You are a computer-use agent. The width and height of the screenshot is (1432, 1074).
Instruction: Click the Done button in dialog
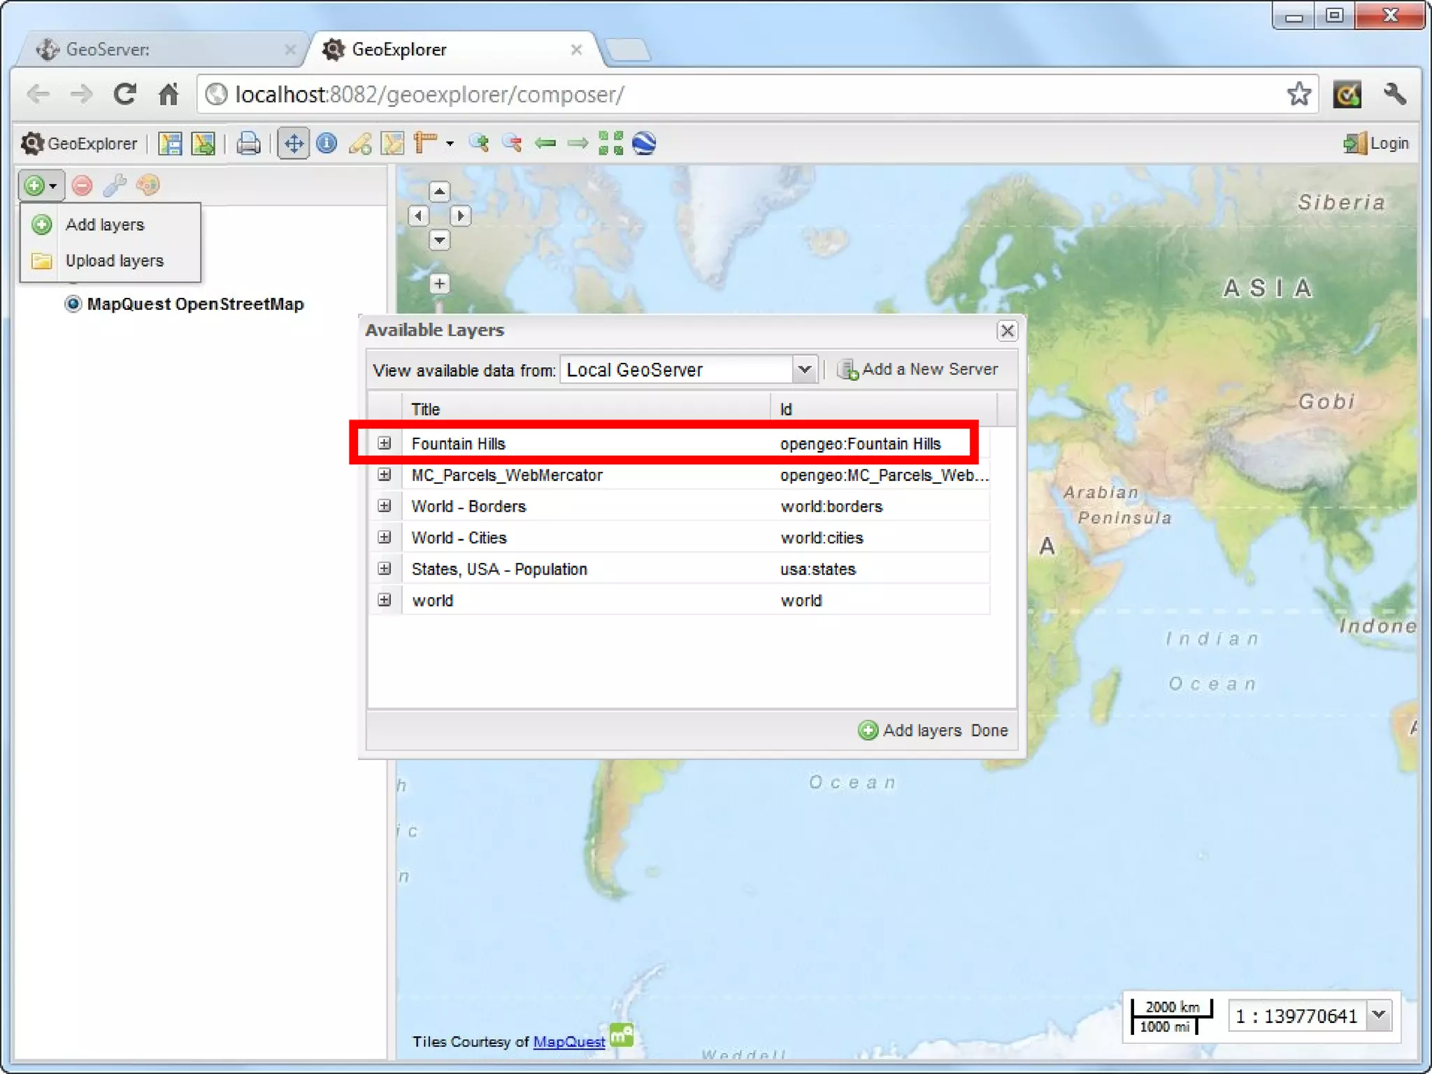click(x=989, y=731)
